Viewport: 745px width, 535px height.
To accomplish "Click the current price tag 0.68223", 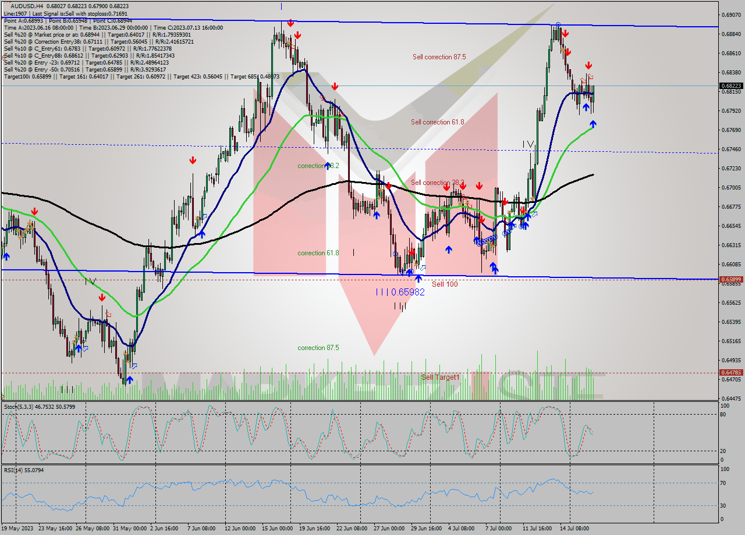I will [731, 85].
